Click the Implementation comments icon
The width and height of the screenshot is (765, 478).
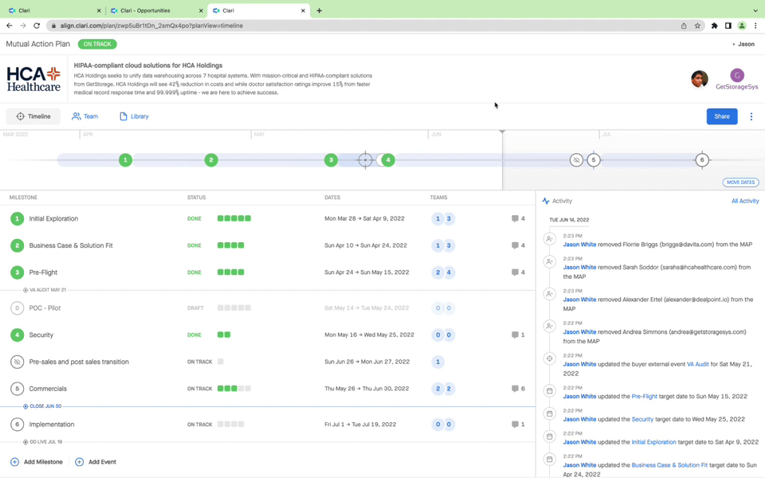(x=515, y=425)
